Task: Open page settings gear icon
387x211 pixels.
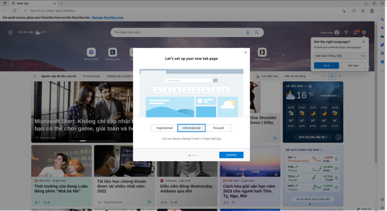Action: pos(364,33)
